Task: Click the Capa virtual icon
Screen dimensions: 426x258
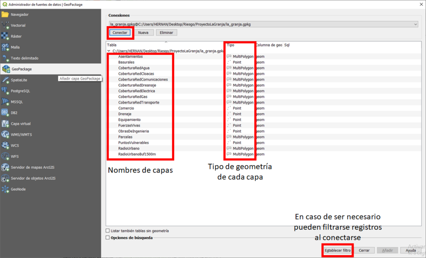Action: click(5, 124)
